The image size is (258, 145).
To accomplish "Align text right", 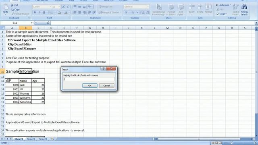I will [x=84, y=12].
